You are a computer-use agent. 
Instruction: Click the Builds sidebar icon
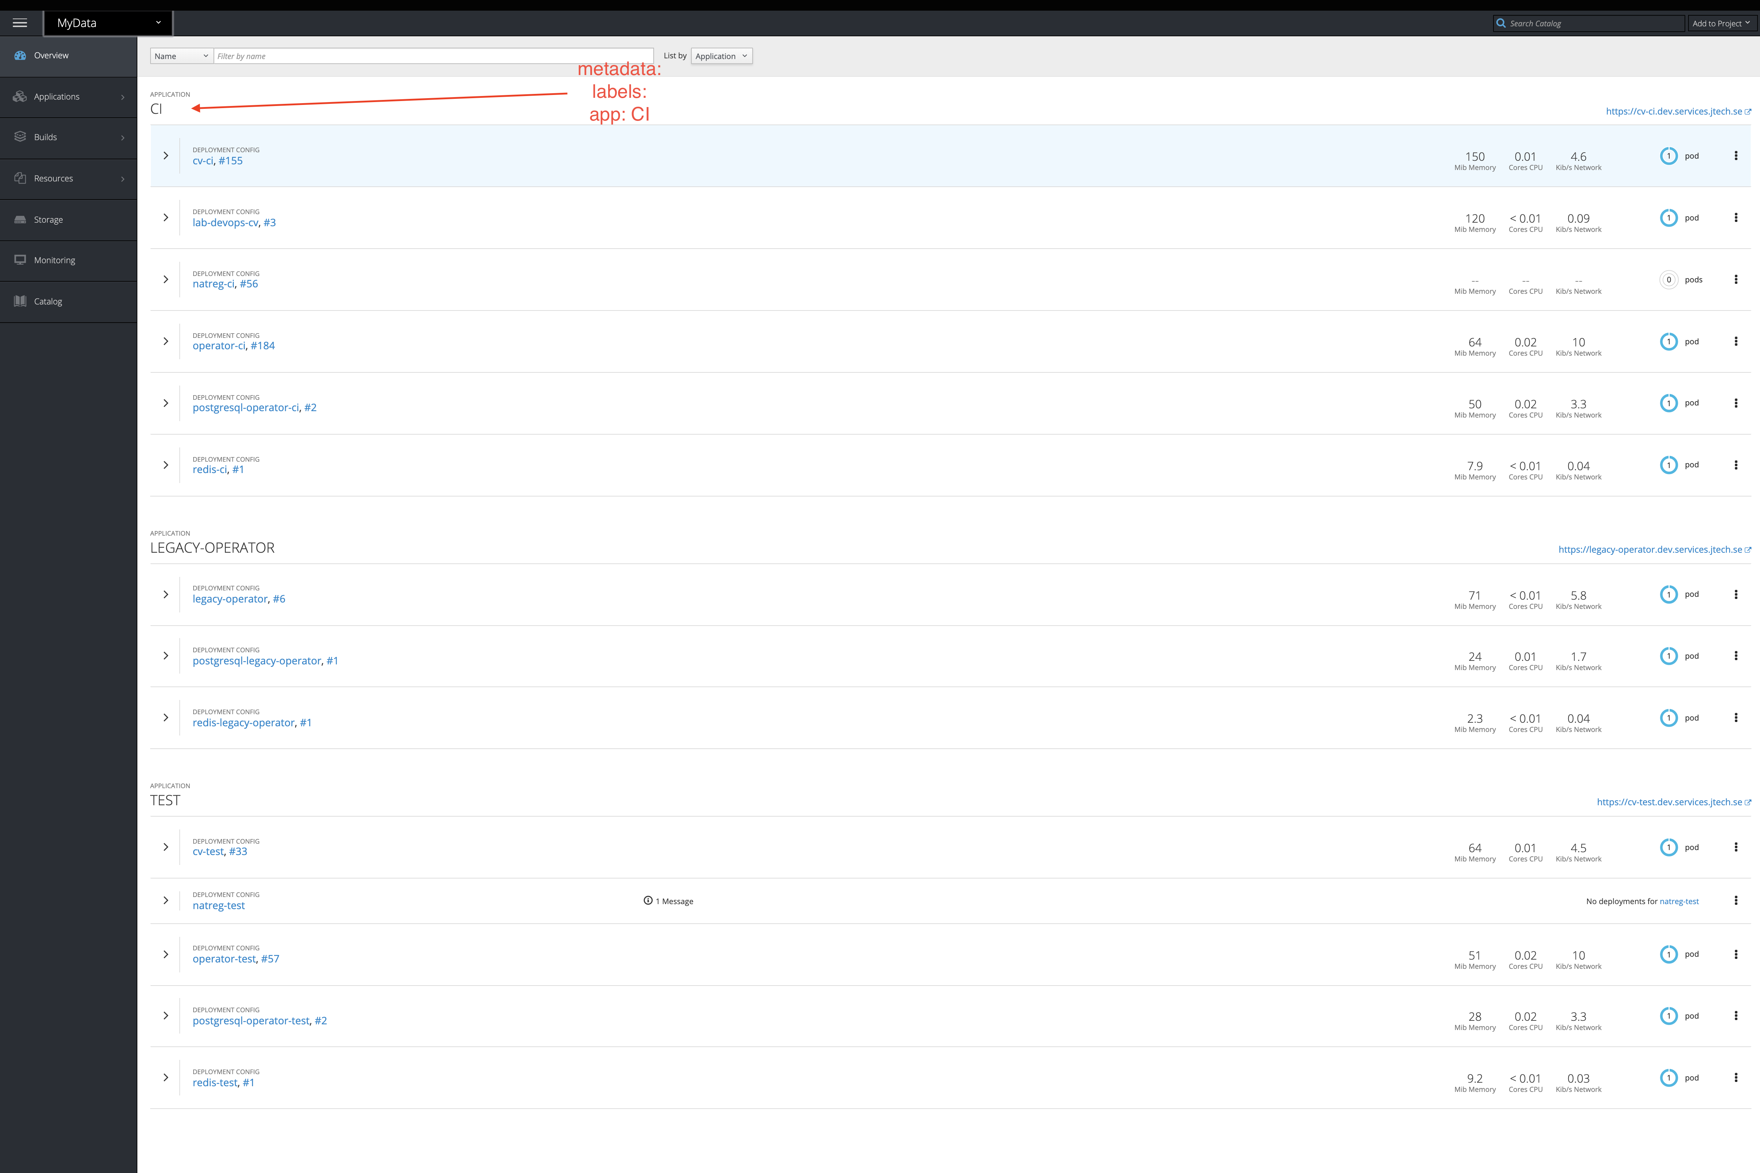[20, 136]
